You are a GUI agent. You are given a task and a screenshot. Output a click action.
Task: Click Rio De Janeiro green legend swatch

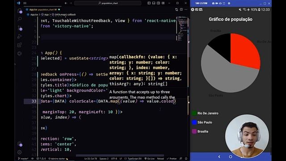pos(194,113)
